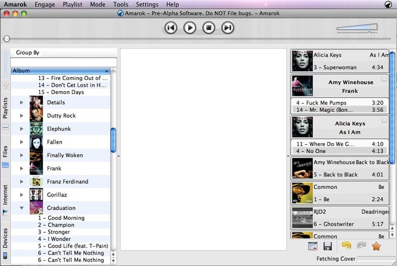This screenshot has width=397, height=266.
Task: Click the volume slider
Action: click(x=357, y=27)
